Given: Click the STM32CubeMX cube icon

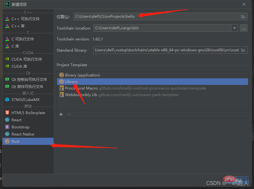Looking at the screenshot, I should click(x=7, y=99).
